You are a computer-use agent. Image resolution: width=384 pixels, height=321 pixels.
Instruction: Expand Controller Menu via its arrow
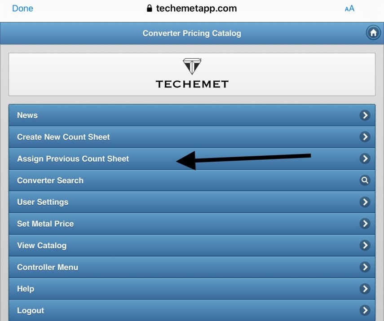[x=365, y=267]
